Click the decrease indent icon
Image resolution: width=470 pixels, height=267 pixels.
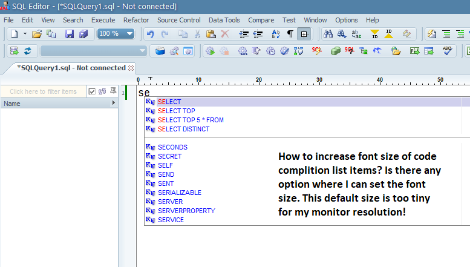244,34
